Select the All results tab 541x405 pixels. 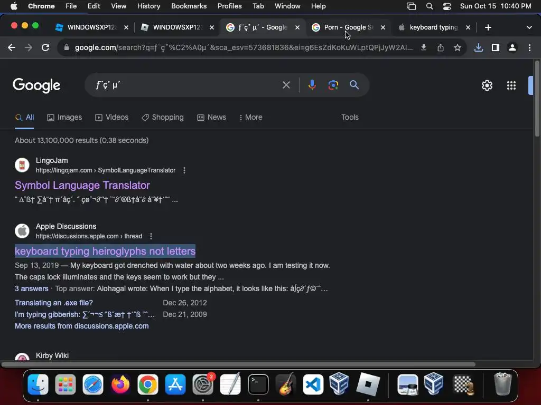[24, 118]
